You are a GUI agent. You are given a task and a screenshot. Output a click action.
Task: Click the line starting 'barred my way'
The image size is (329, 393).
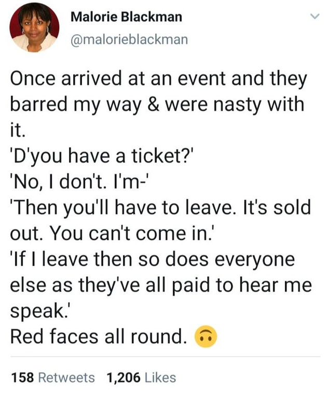(x=157, y=105)
